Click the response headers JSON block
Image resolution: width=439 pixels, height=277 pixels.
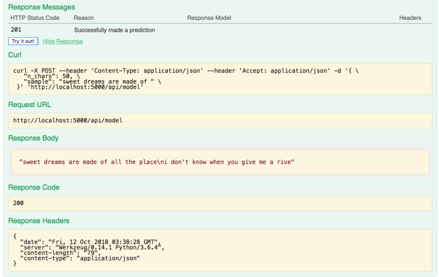[220, 250]
